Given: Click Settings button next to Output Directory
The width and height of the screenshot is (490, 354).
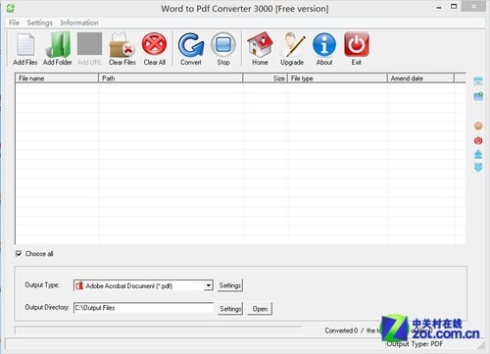Looking at the screenshot, I should tap(230, 309).
